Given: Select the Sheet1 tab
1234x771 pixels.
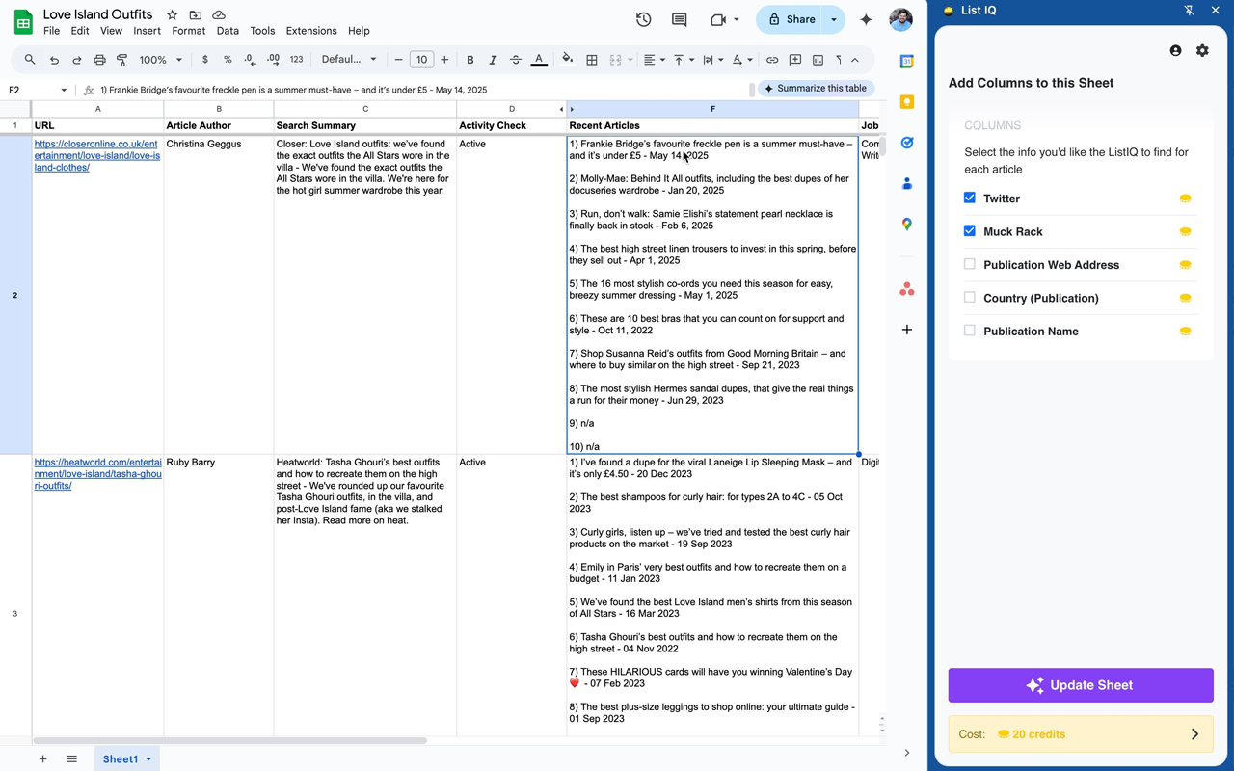Looking at the screenshot, I should pyautogui.click(x=121, y=758).
